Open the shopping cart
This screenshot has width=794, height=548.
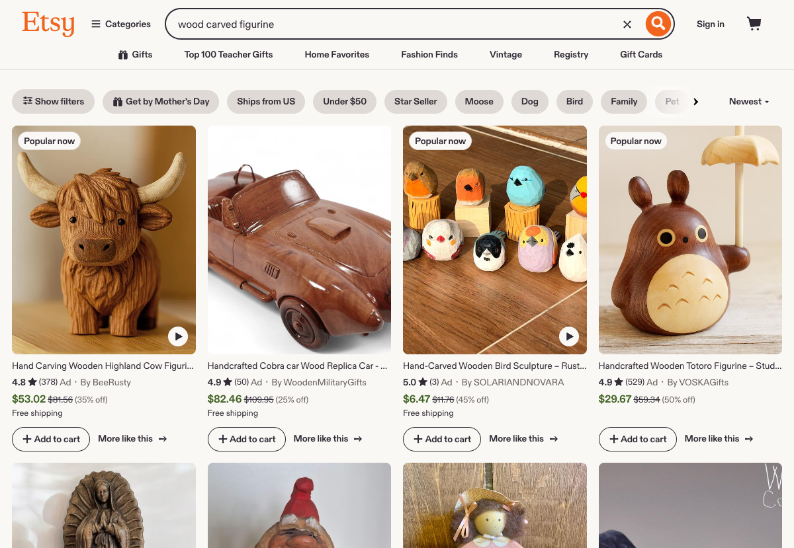[x=754, y=24]
